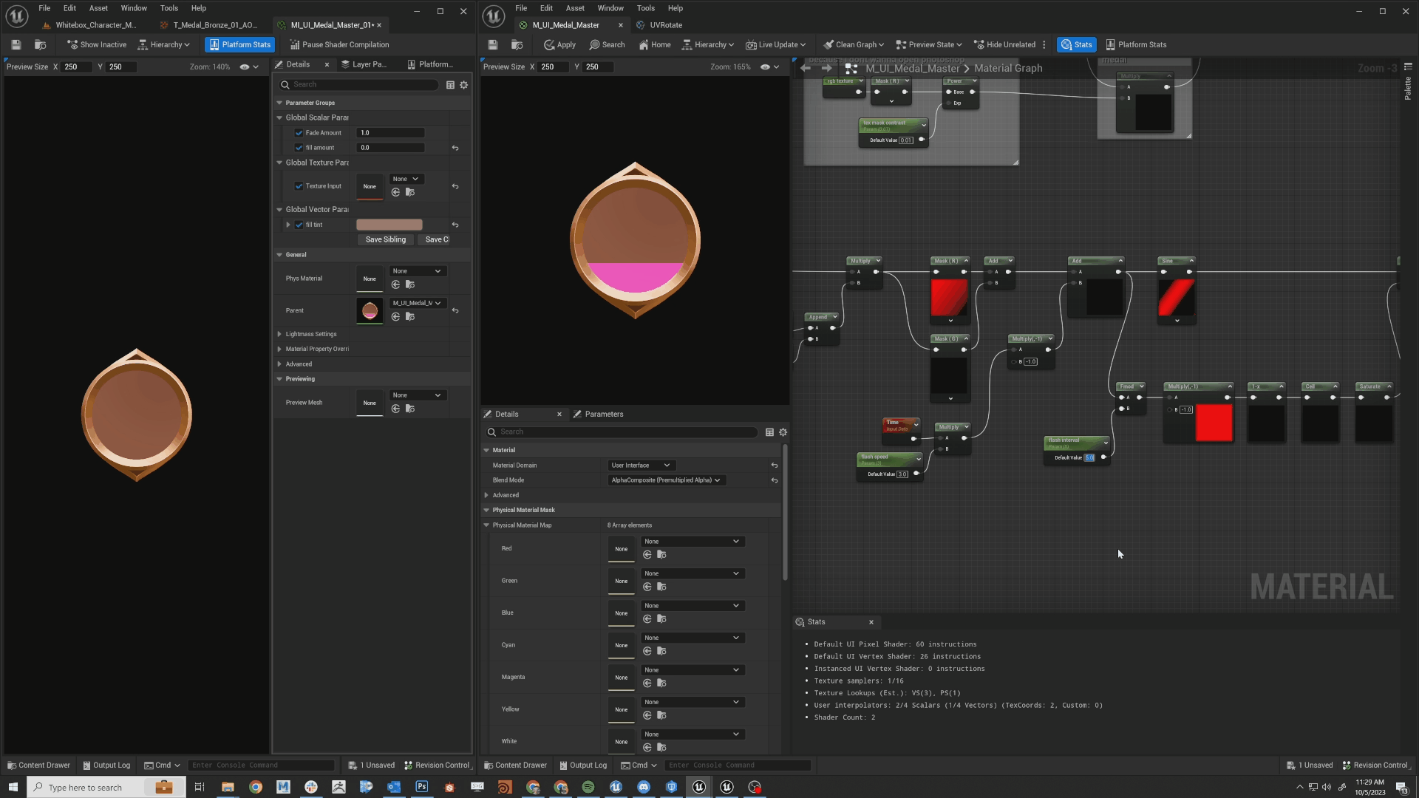The width and height of the screenshot is (1419, 798).
Task: Open Preview State dropdown
Action: [929, 45]
